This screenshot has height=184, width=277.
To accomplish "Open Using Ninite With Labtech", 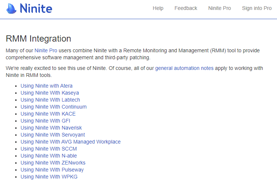I will [x=50, y=100].
